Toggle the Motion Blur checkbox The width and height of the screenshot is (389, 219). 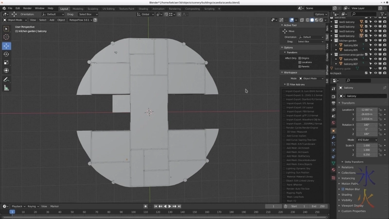tap(343, 189)
